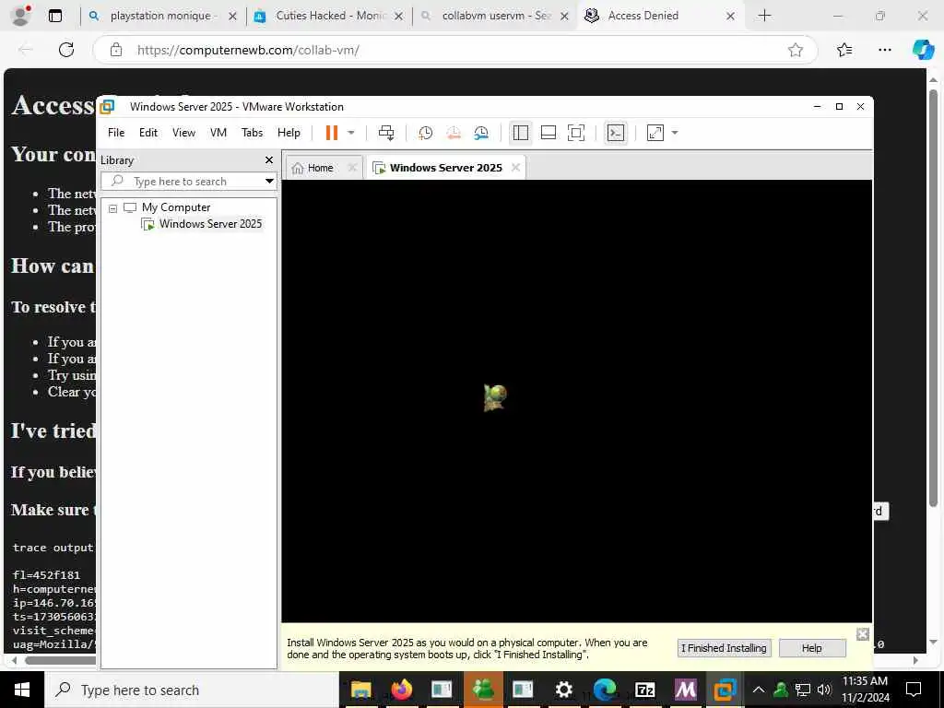
Task: Toggle console view icon in VMware toolbar
Action: [616, 133]
